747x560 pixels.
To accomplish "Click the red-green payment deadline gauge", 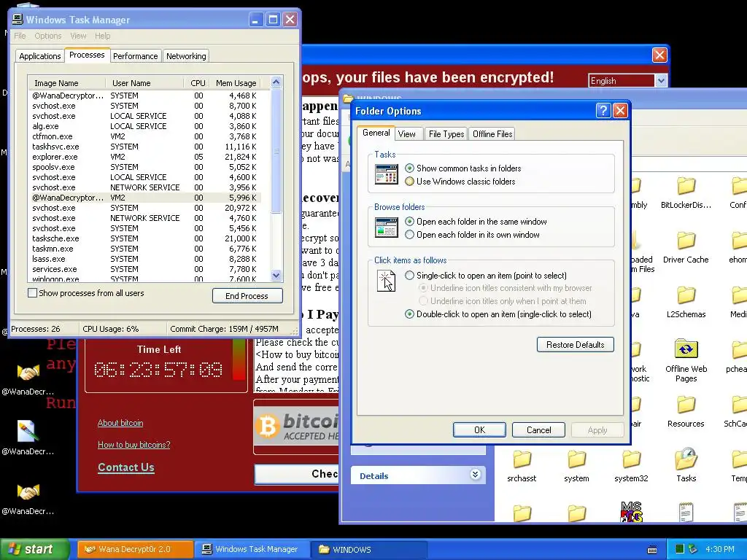I will point(239,359).
